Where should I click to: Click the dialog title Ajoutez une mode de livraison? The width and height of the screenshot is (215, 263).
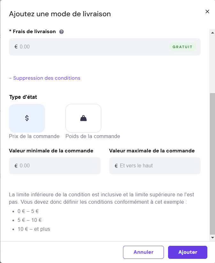[x=60, y=14]
